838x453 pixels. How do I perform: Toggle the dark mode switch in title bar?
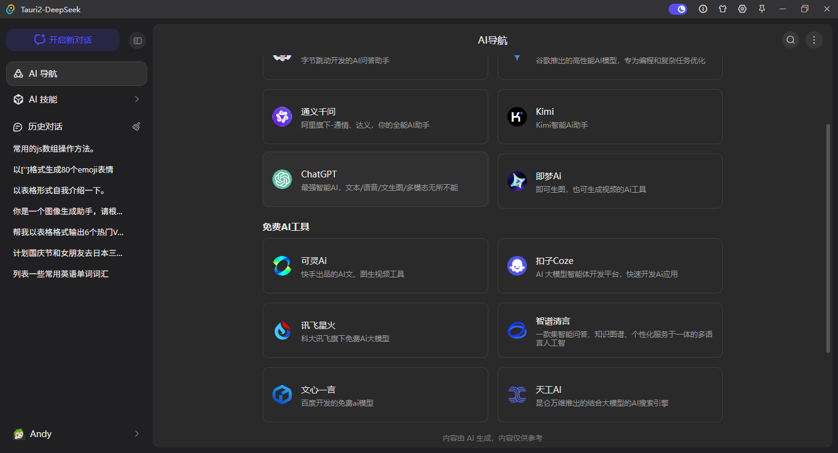click(x=678, y=9)
